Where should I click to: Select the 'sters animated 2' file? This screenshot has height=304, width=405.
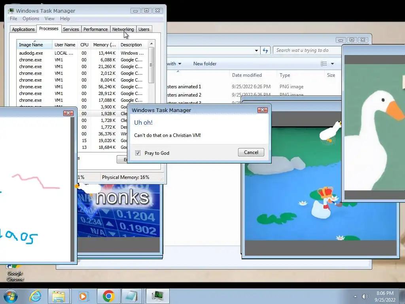point(184,95)
